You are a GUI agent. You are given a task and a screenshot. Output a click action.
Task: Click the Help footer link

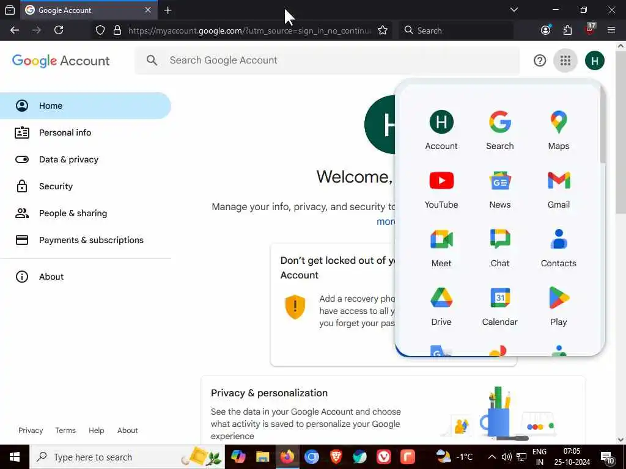coord(96,431)
